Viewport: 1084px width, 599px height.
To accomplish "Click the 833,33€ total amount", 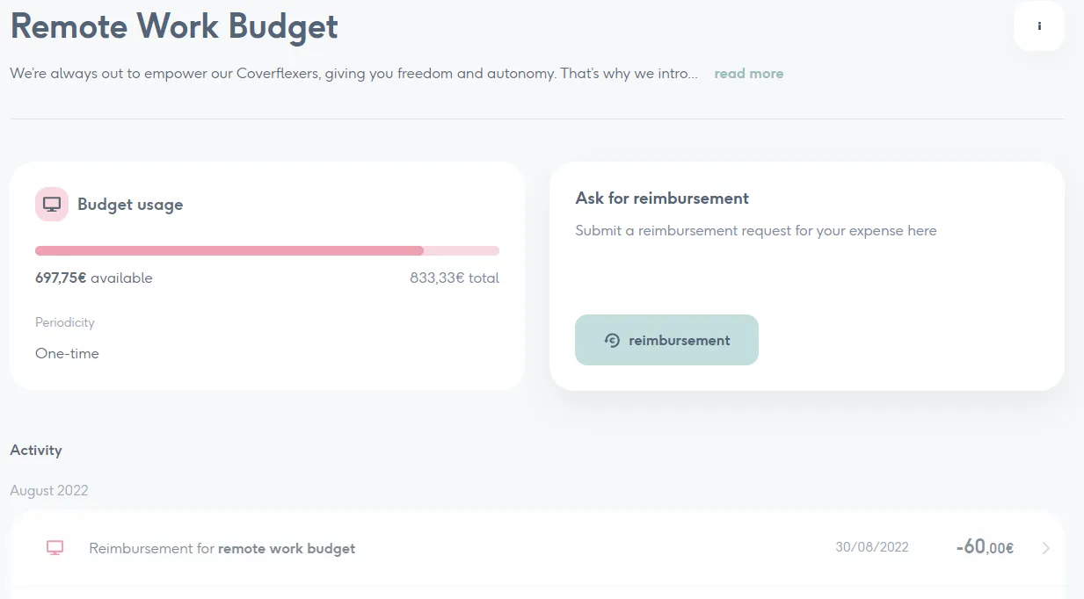I will pyautogui.click(x=454, y=278).
